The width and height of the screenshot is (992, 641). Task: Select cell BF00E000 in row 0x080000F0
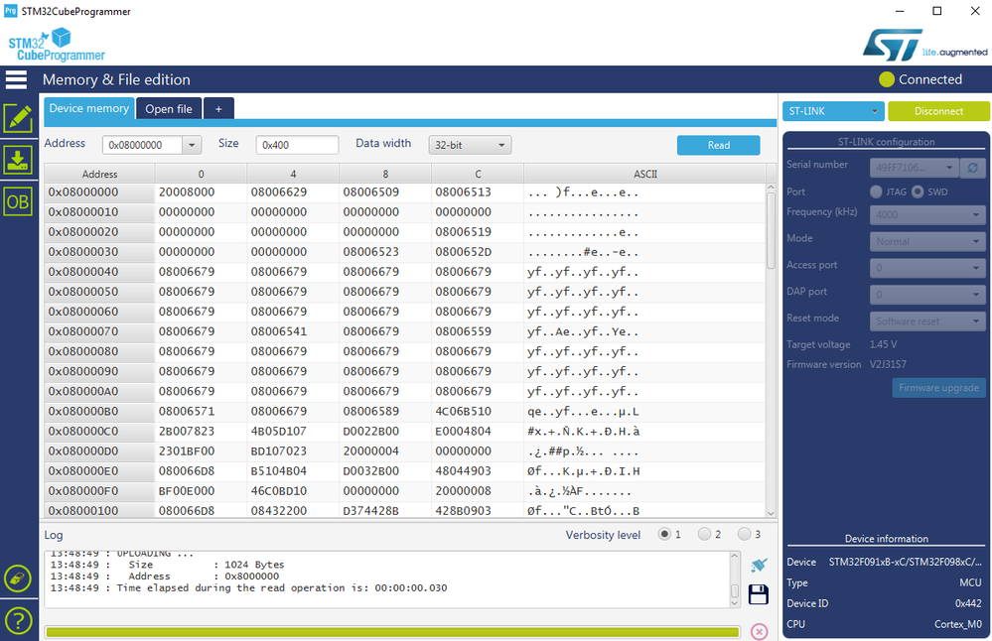(201, 490)
